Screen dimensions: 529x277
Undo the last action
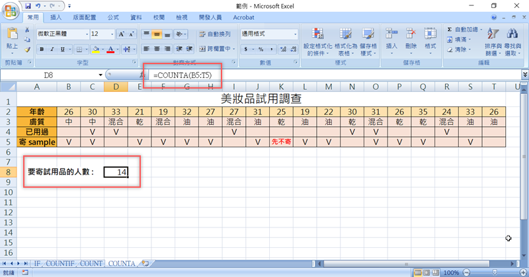click(x=38, y=6)
